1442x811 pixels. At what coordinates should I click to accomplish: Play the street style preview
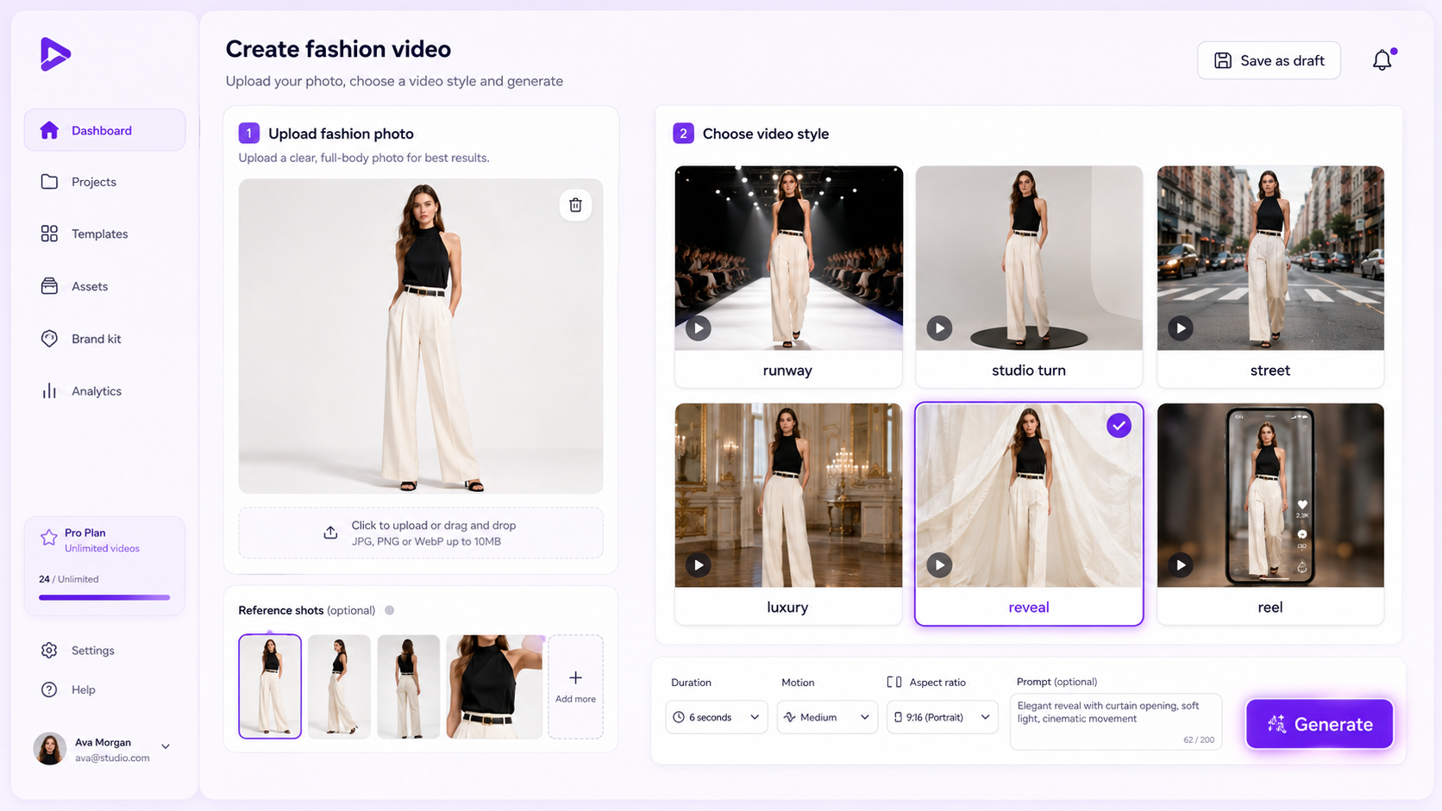point(1181,328)
